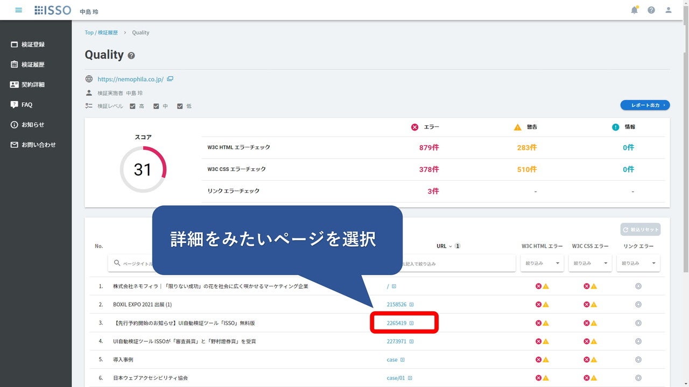Open the リンク エラー 絞り込み dropdown
The image size is (689, 387).
(638, 263)
